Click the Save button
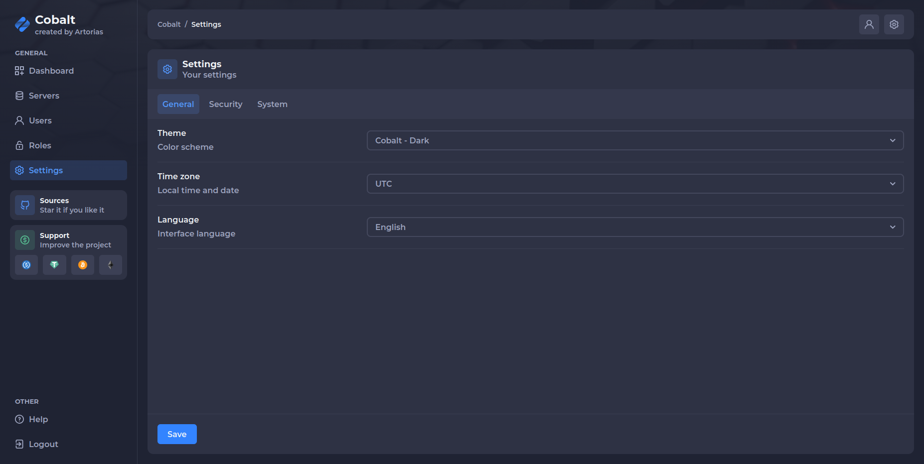The image size is (924, 464). [177, 434]
